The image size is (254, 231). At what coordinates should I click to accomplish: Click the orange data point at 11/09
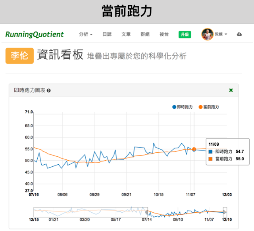(194, 149)
